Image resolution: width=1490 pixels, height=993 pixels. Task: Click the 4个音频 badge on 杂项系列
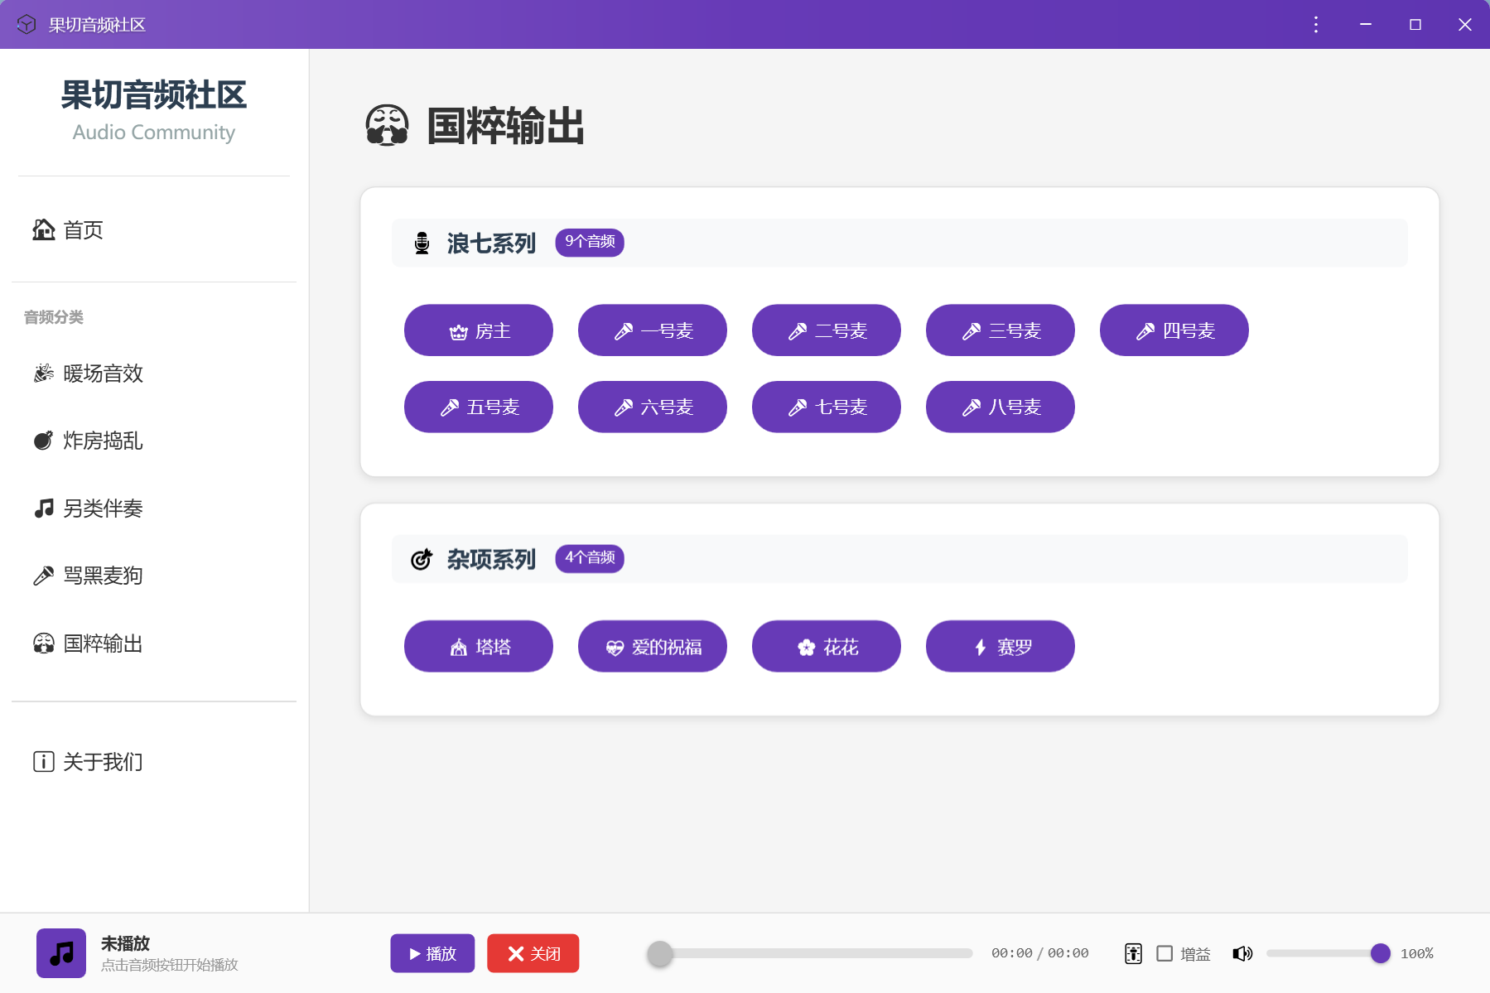click(589, 558)
